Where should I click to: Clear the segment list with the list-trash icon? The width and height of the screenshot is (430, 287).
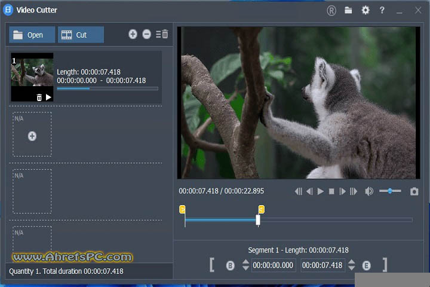[162, 34]
